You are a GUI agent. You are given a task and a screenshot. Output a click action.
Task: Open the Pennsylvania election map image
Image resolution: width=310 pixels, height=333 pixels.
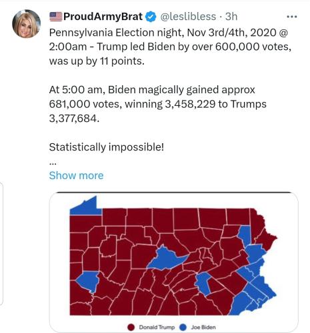173,262
